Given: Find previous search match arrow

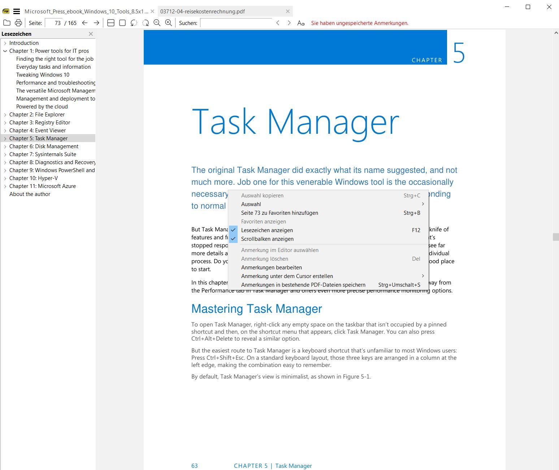Looking at the screenshot, I should point(278,23).
